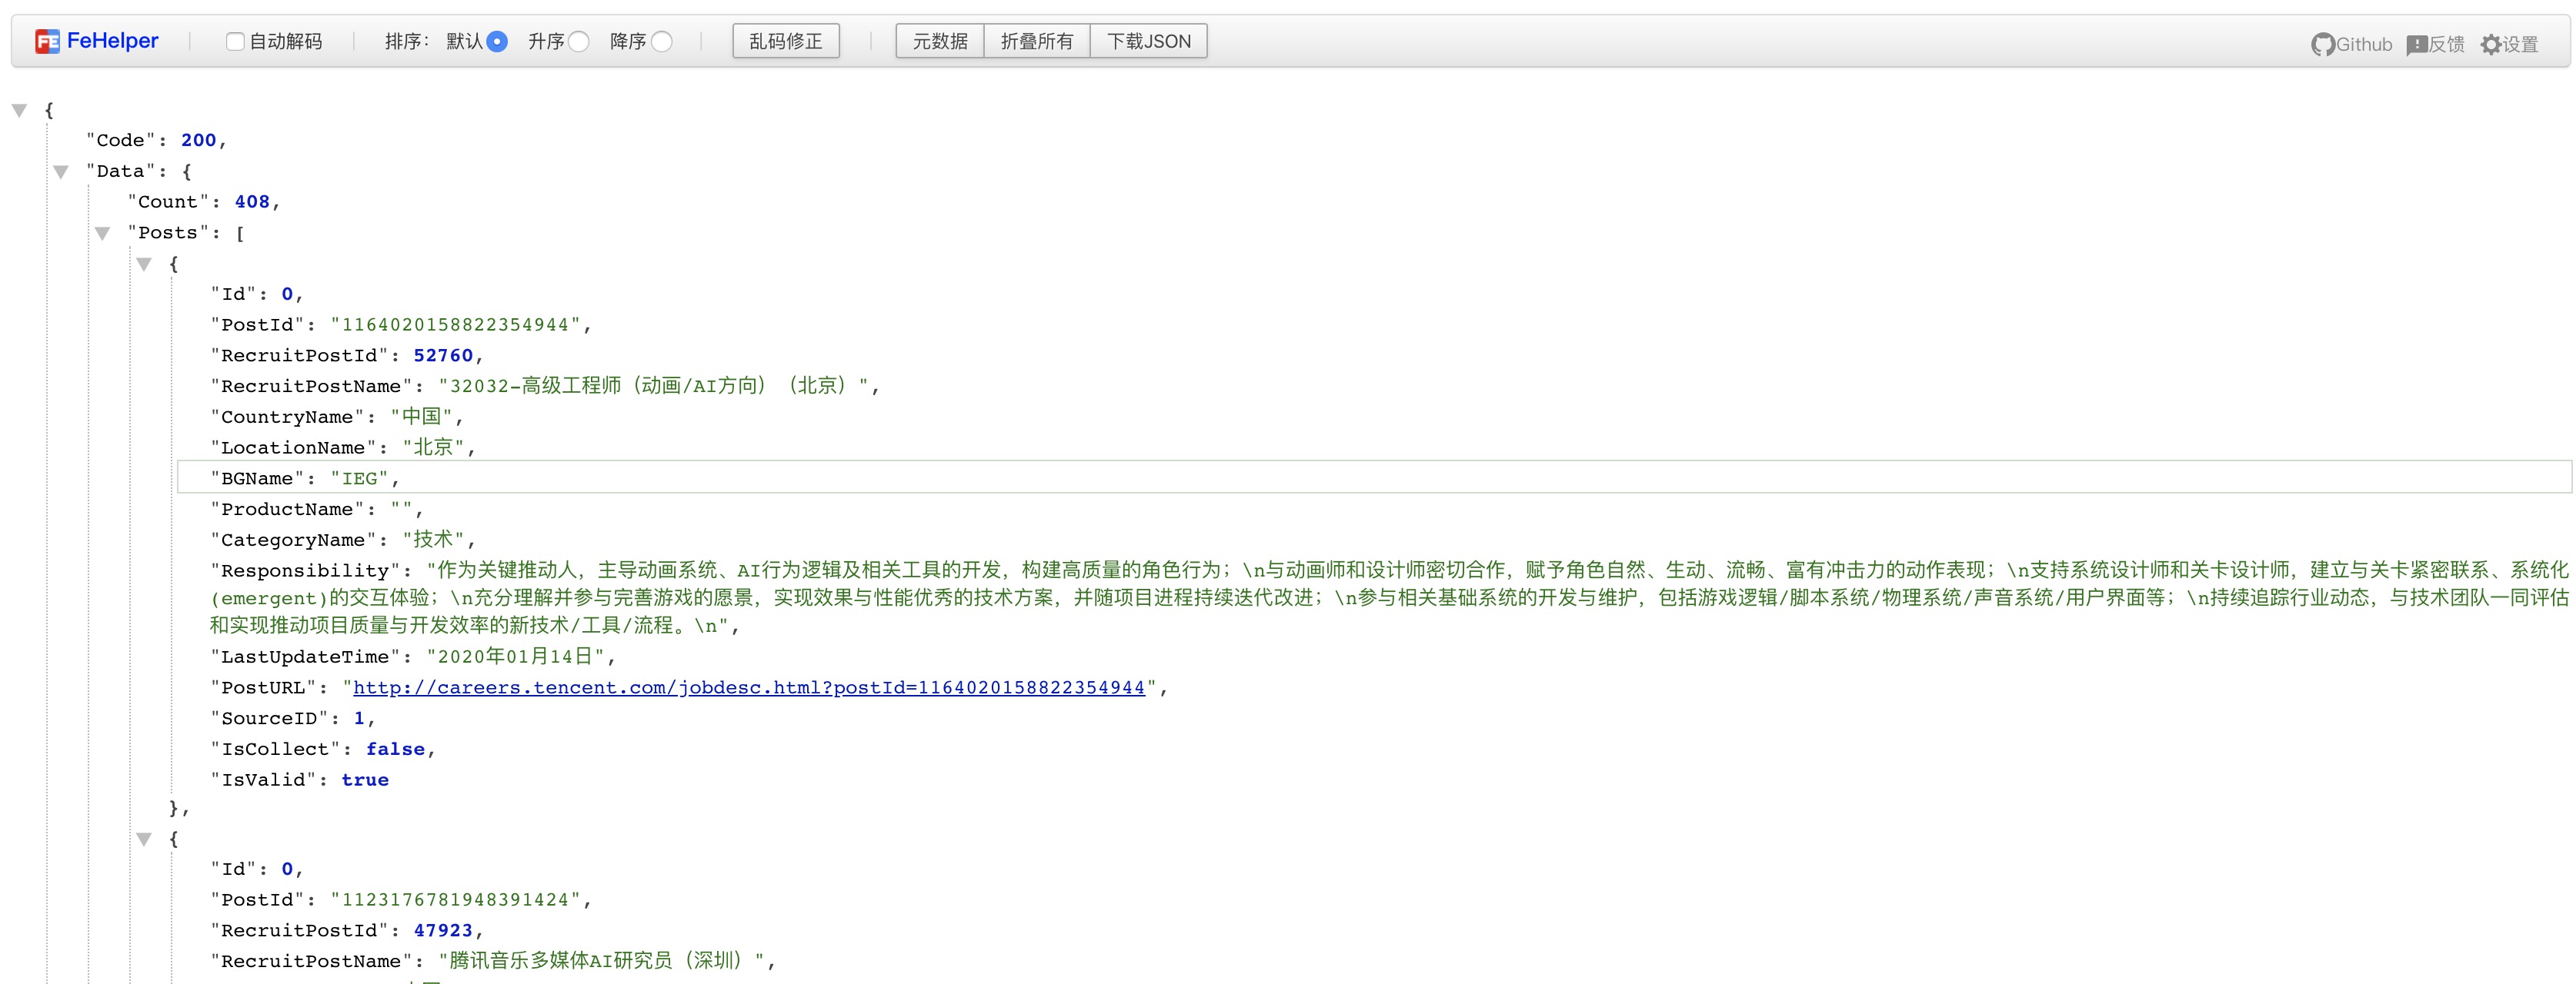Screen dimensions: 2576x984
Task: Collapse the second post object
Action: click(x=144, y=839)
